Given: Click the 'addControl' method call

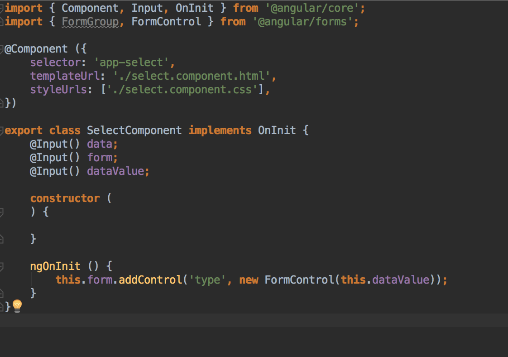Looking at the screenshot, I should pos(150,280).
